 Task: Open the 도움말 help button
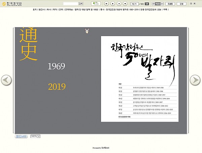[170, 4]
